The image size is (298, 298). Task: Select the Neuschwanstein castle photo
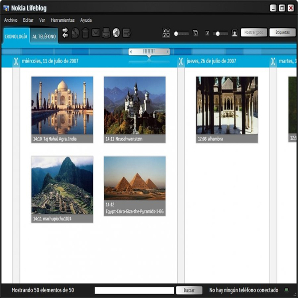pyautogui.click(x=135, y=105)
